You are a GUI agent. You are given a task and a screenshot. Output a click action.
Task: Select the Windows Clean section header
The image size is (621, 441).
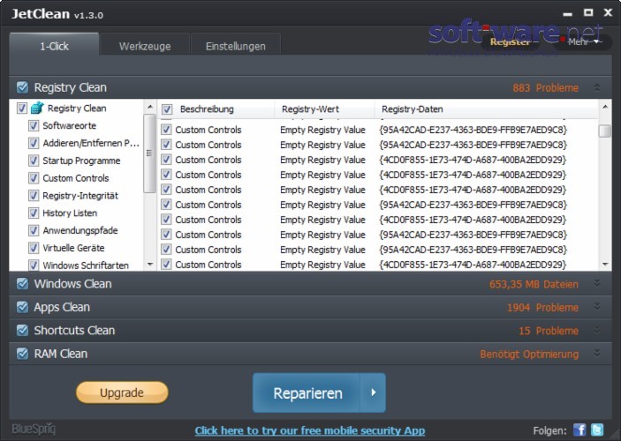pyautogui.click(x=311, y=284)
